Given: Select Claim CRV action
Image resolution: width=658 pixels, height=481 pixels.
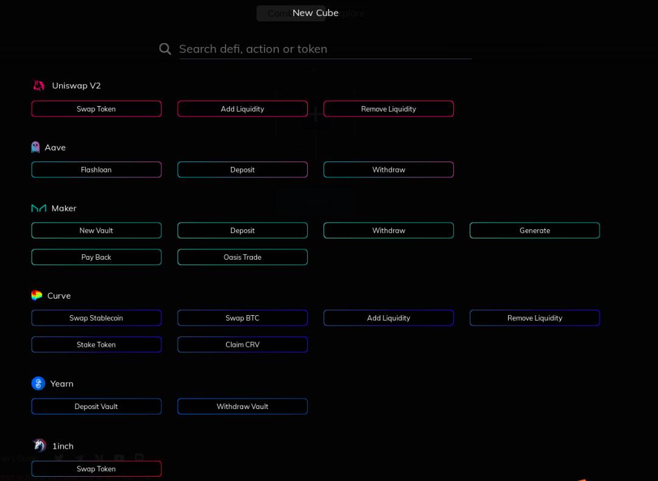Looking at the screenshot, I should point(242,344).
